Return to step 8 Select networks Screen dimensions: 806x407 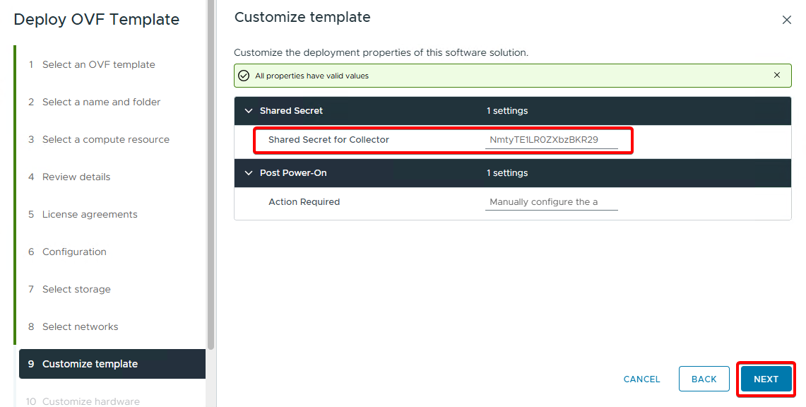point(80,326)
